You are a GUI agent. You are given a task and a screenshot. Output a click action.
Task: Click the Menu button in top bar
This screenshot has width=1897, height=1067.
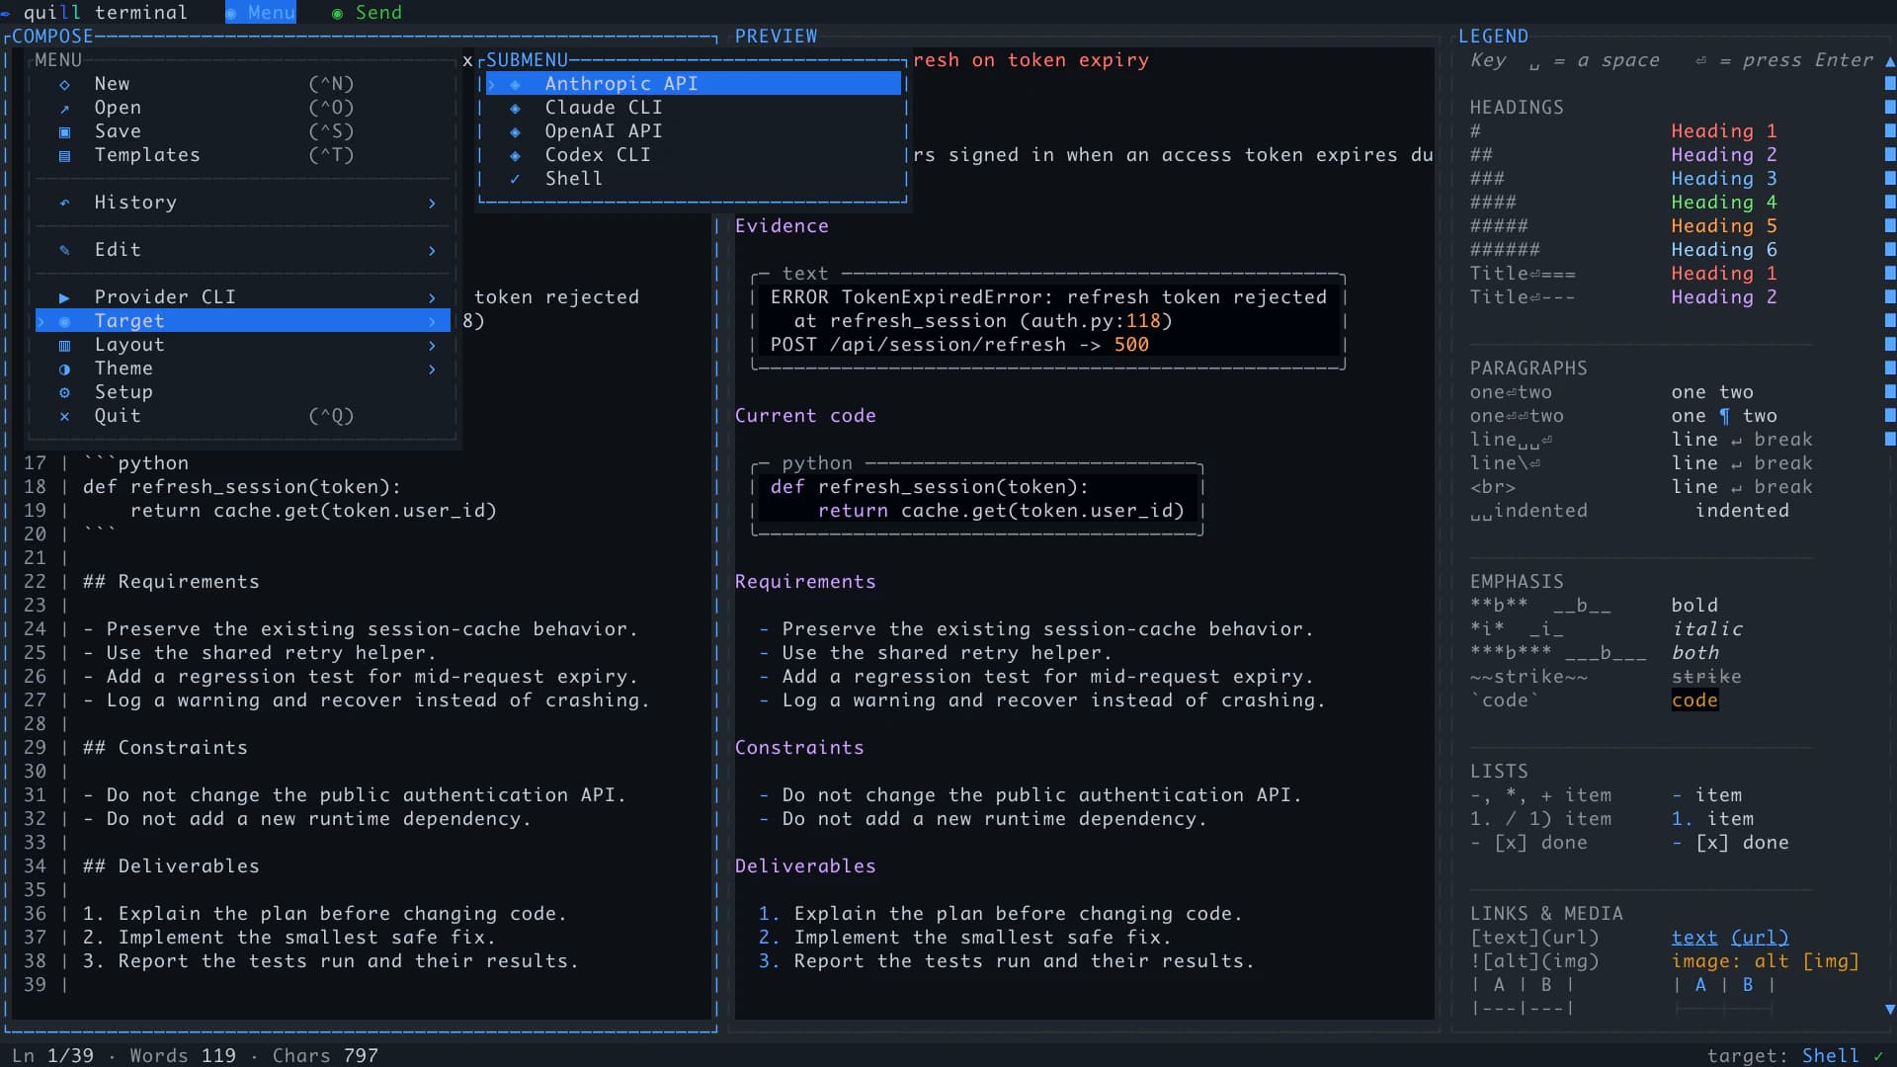(261, 13)
